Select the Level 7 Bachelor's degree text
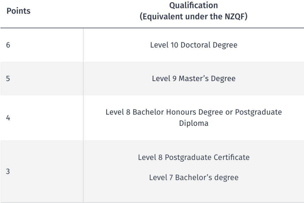304x203 pixels. click(x=194, y=177)
